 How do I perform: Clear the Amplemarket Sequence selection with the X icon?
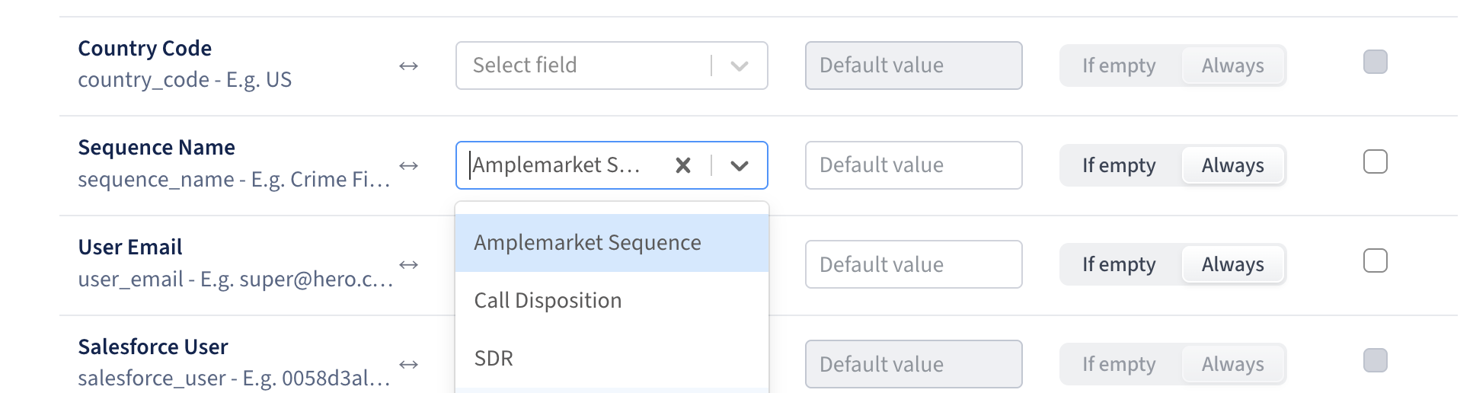[x=683, y=165]
